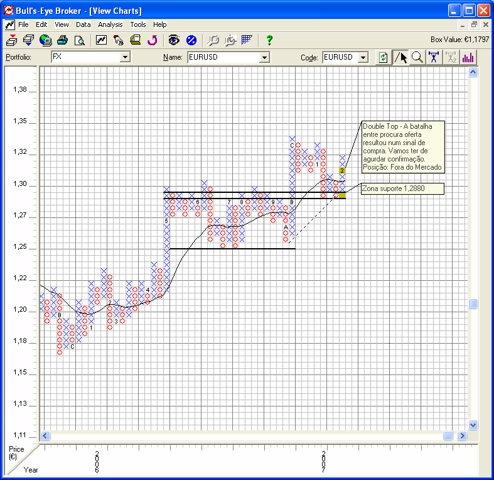Viewport: 494px width, 480px height.
Task: Click horizontal scrollbar left arrow
Action: coord(45,435)
